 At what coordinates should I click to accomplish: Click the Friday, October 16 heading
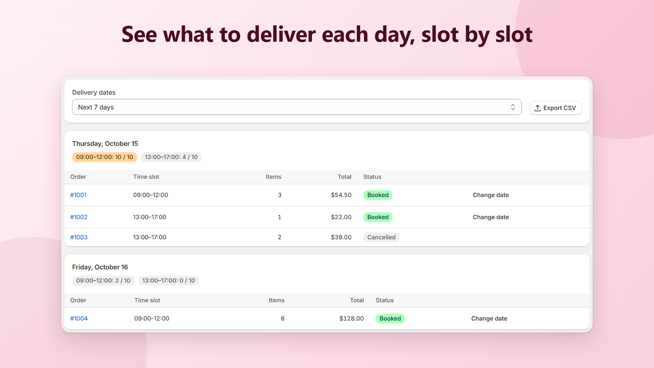(100, 267)
